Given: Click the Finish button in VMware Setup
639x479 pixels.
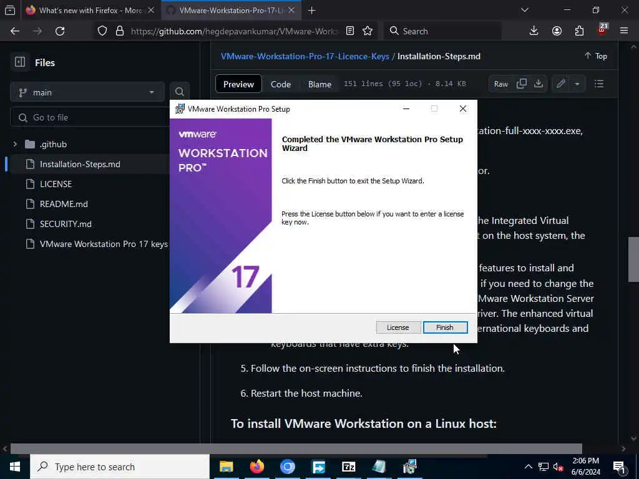Looking at the screenshot, I should click(x=445, y=327).
